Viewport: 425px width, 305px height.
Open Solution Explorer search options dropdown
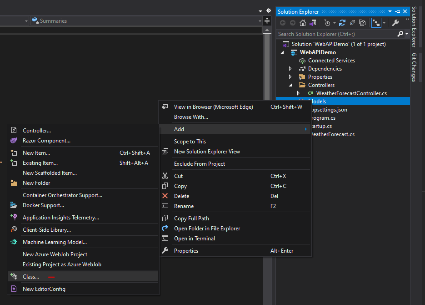coord(406,34)
